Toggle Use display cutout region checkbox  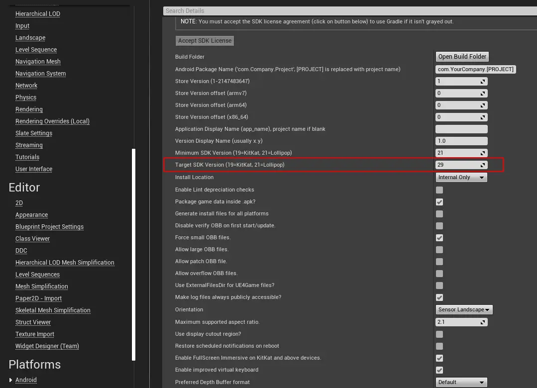point(439,334)
